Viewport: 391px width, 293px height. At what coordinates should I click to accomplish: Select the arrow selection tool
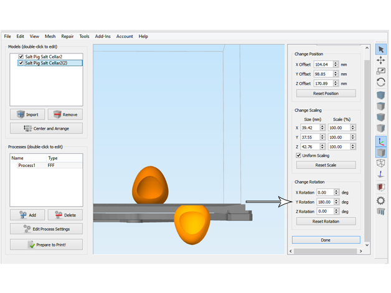381,50
